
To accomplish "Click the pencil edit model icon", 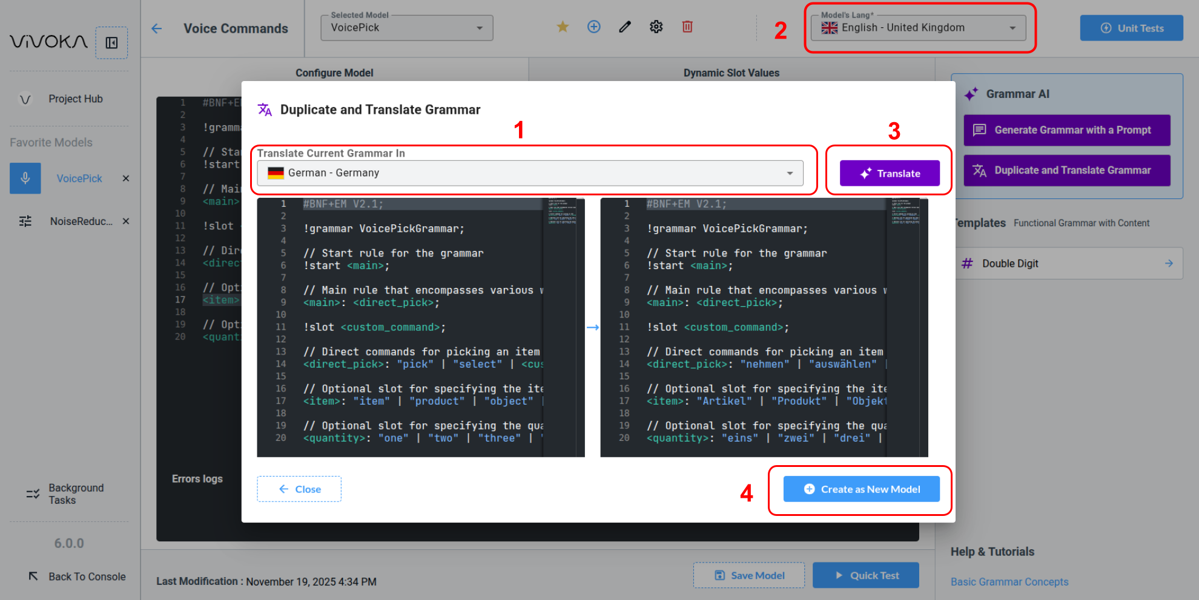I will pos(625,27).
